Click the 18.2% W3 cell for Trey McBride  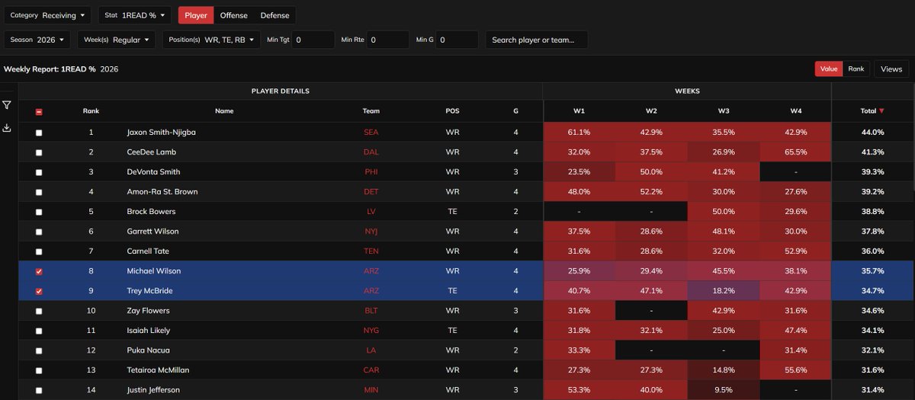(724, 291)
